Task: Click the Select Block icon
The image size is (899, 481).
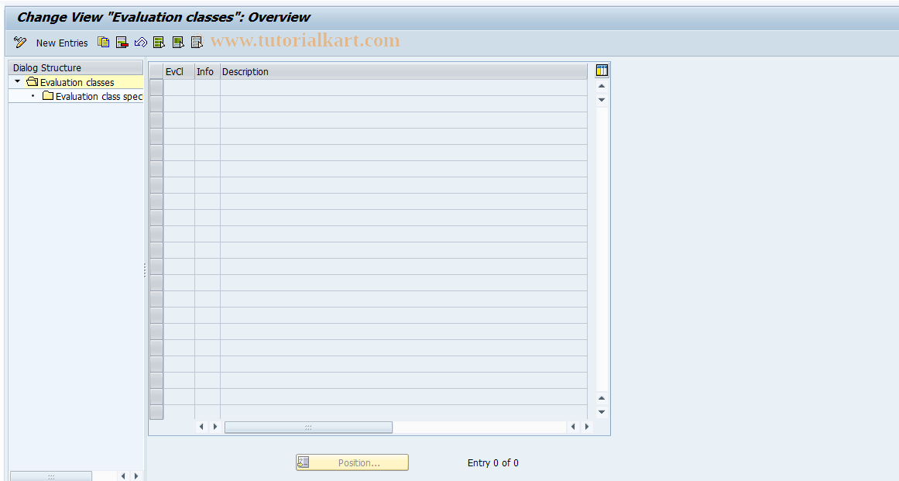Action: 178,43
